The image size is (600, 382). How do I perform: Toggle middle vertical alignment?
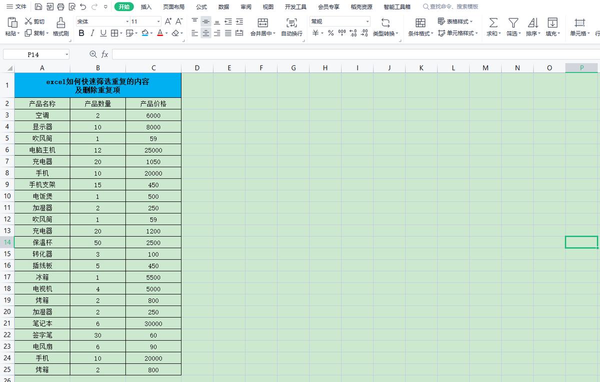point(206,21)
